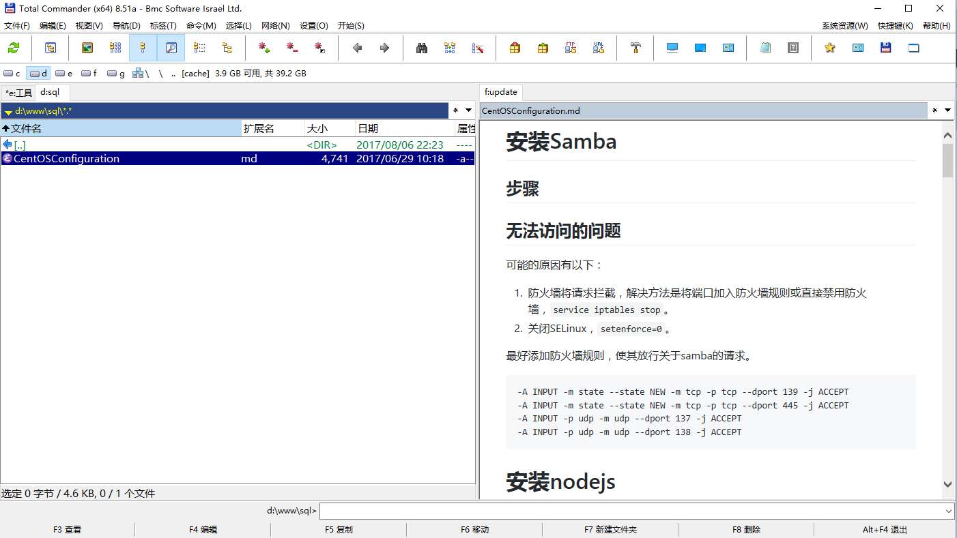
Task: Switch to brief multi-column list view icon
Action: (115, 48)
